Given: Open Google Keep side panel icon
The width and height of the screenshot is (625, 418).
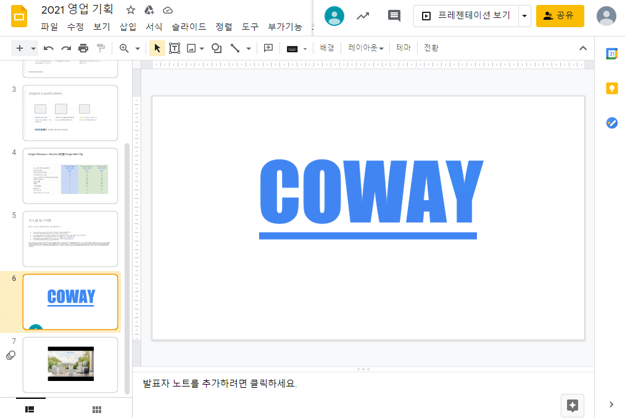Looking at the screenshot, I should pyautogui.click(x=612, y=88).
